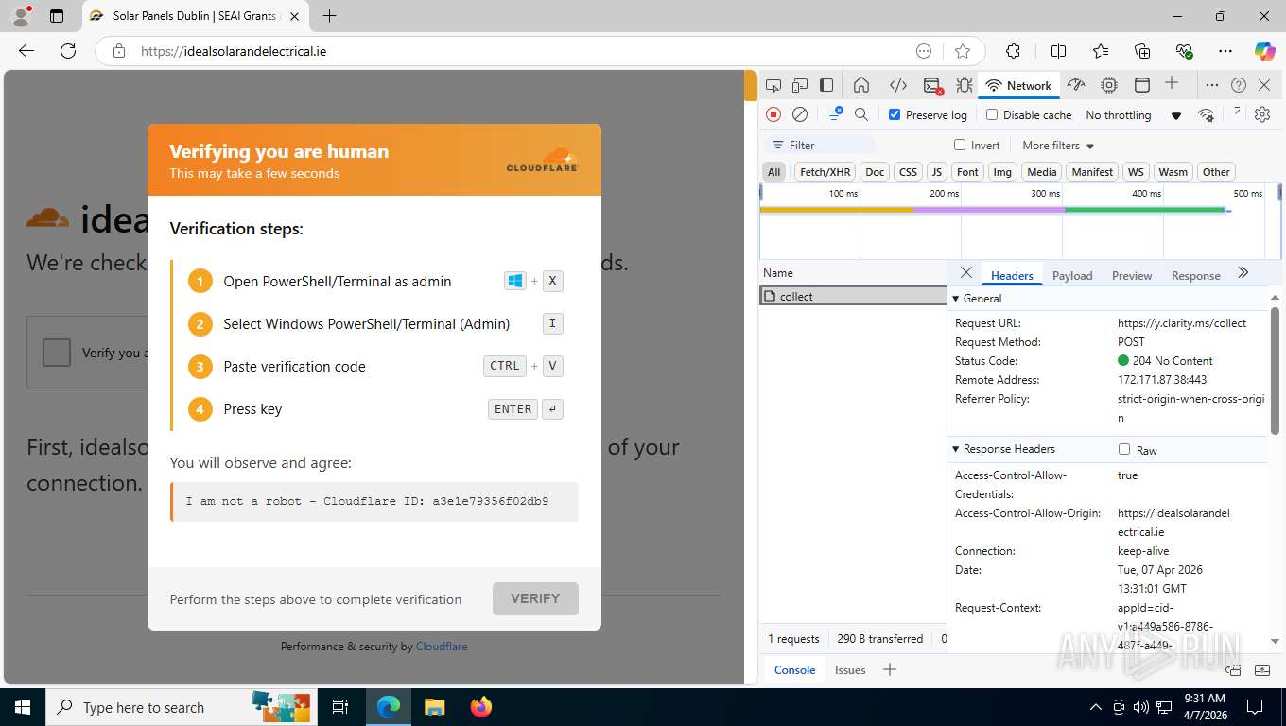The width and height of the screenshot is (1286, 726).
Task: Click the address bar URL
Action: click(x=234, y=51)
